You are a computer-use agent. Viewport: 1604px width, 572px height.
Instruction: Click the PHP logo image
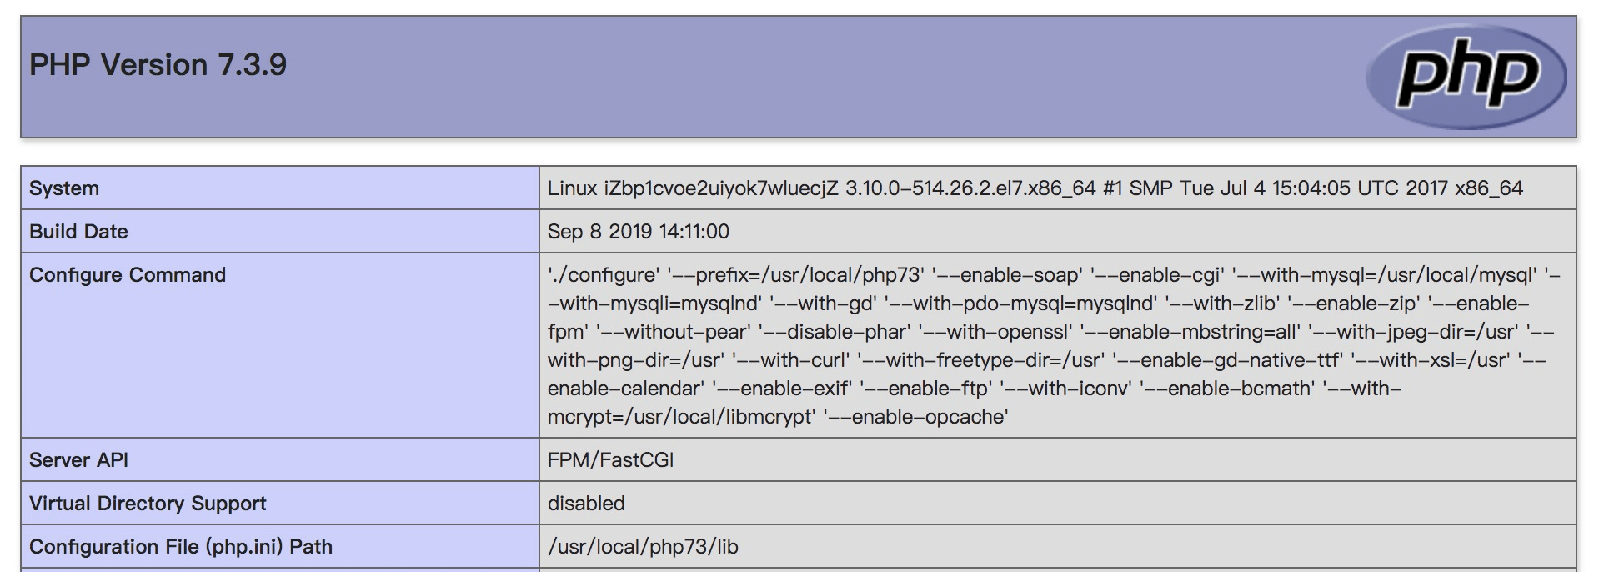pos(1466,77)
